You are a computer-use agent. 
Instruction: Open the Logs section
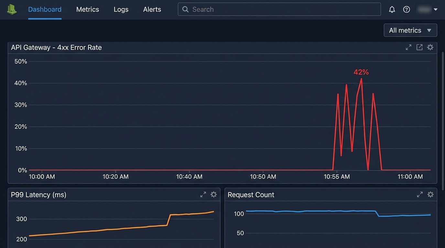(121, 9)
